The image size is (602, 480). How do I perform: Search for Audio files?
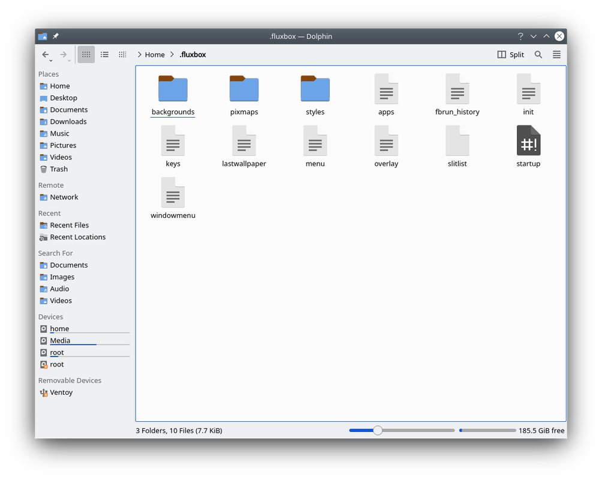tap(85, 289)
